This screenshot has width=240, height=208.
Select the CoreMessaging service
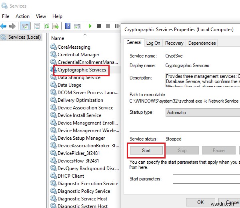coord(74,47)
